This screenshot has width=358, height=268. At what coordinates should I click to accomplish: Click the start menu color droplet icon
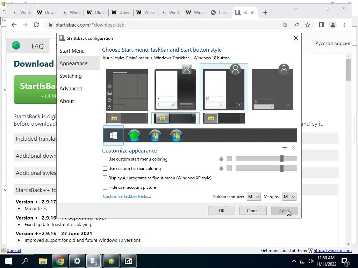click(221, 159)
